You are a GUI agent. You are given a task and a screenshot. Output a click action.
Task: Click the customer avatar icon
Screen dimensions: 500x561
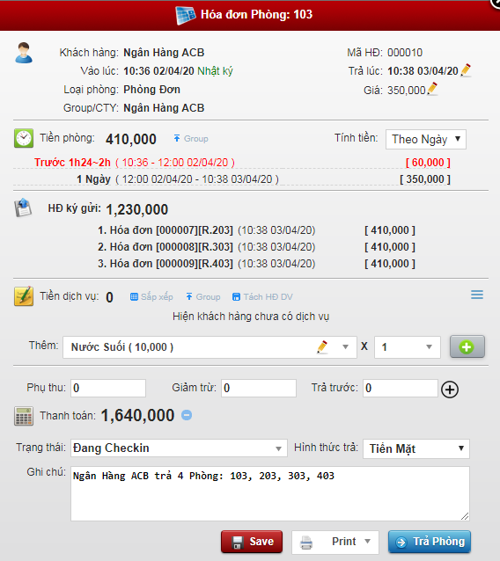(24, 53)
